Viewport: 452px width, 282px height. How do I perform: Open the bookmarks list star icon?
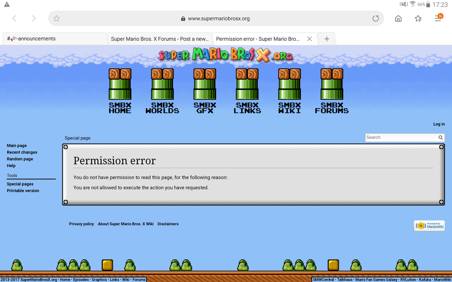pyautogui.click(x=418, y=18)
